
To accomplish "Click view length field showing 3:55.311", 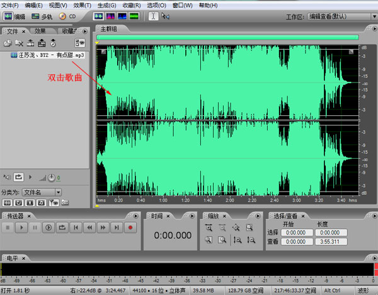I will (x=331, y=241).
